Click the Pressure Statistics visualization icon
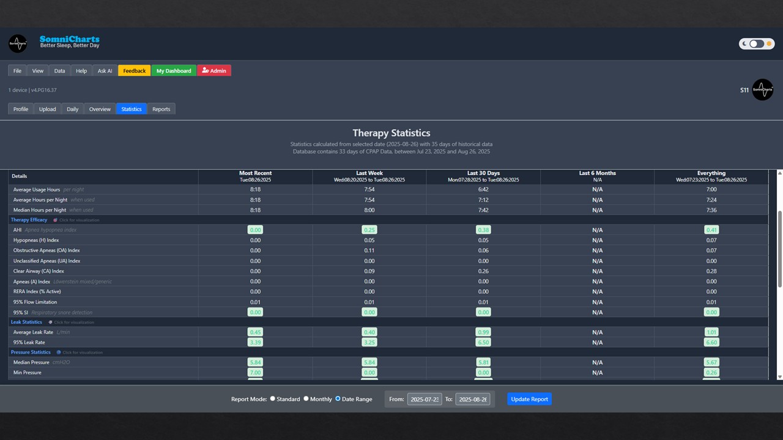This screenshot has width=783, height=440. (59, 353)
